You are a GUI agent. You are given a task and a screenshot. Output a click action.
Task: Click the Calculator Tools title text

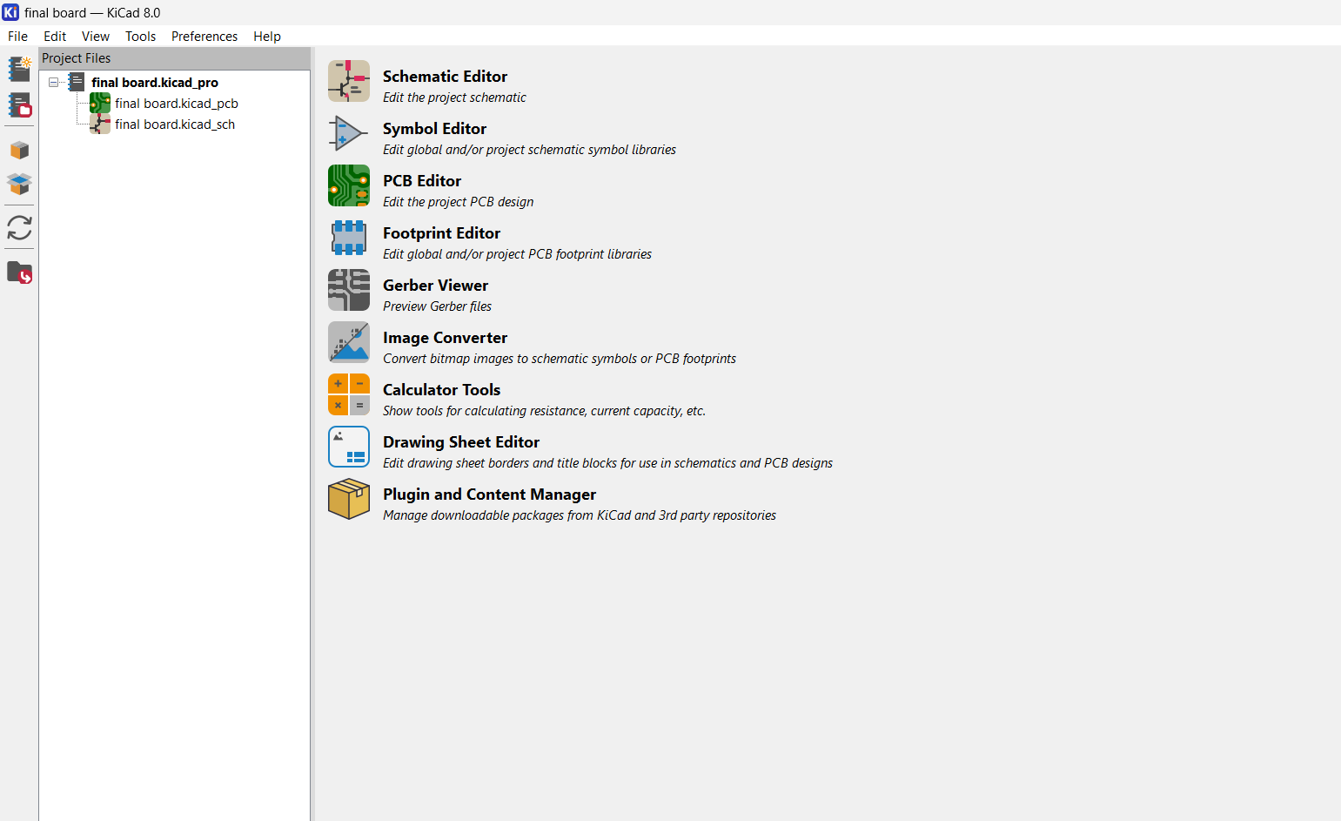pyautogui.click(x=441, y=390)
